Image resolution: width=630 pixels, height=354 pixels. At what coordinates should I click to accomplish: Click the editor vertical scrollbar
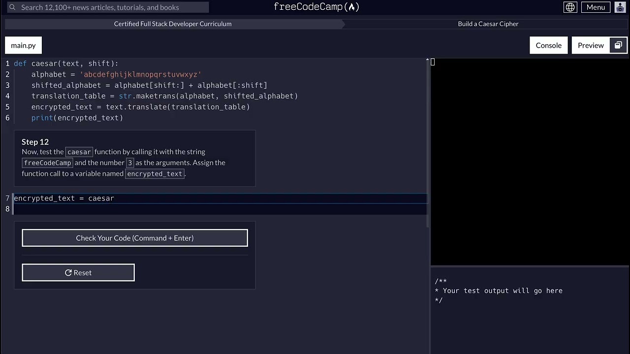point(428,145)
